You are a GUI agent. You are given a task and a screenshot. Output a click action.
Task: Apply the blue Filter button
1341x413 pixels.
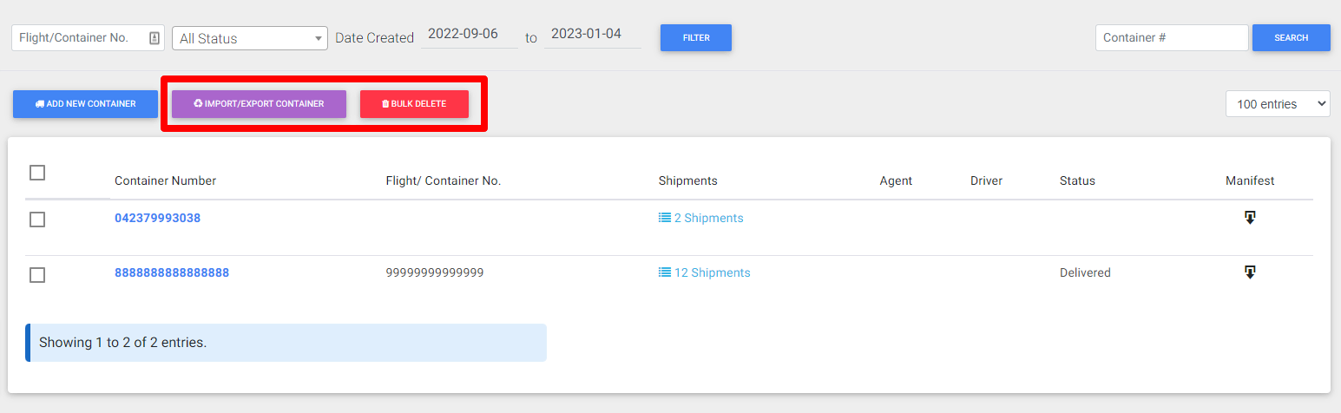[x=696, y=38]
